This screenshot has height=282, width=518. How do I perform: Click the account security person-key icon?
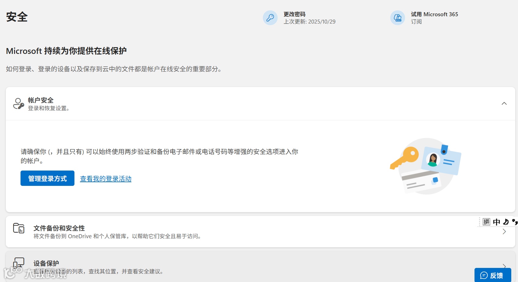(x=18, y=104)
